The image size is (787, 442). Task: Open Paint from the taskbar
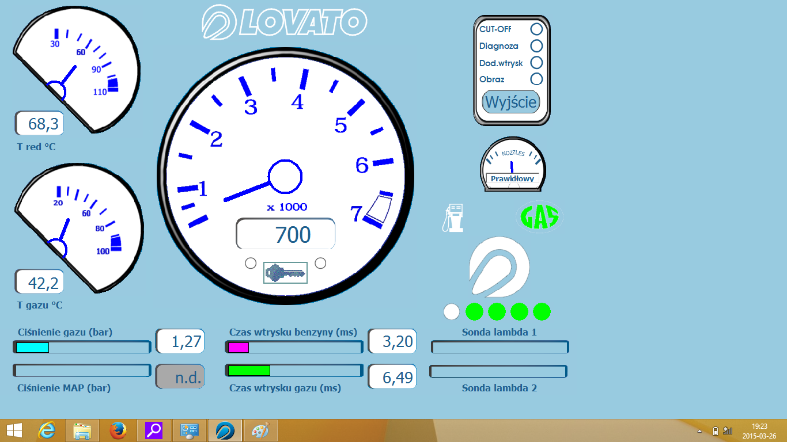[x=260, y=430]
